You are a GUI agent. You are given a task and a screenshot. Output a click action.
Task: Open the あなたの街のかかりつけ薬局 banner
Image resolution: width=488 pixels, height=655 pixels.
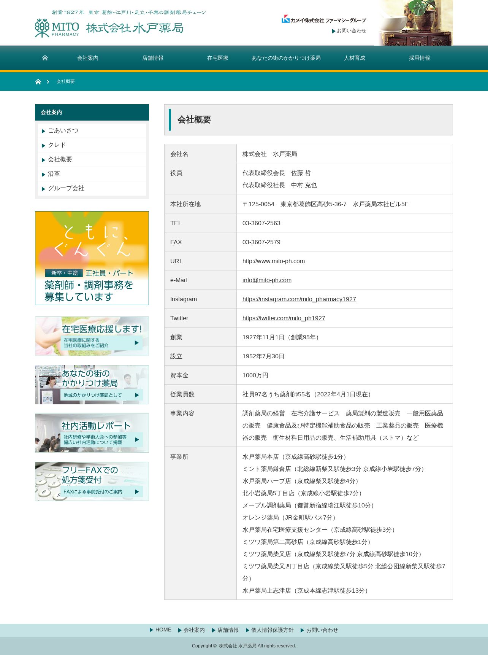(x=92, y=385)
